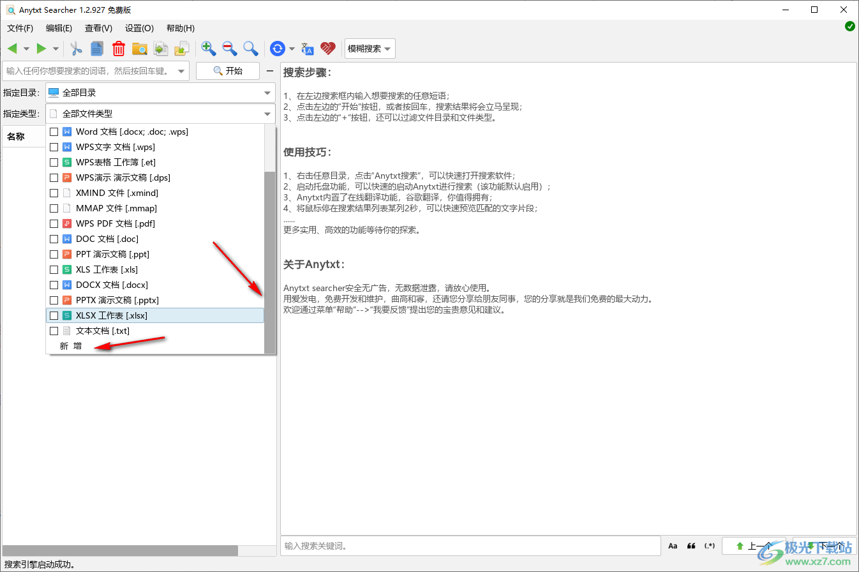Open the refresh icon dropdown arrow
This screenshot has width=859, height=572.
[292, 49]
